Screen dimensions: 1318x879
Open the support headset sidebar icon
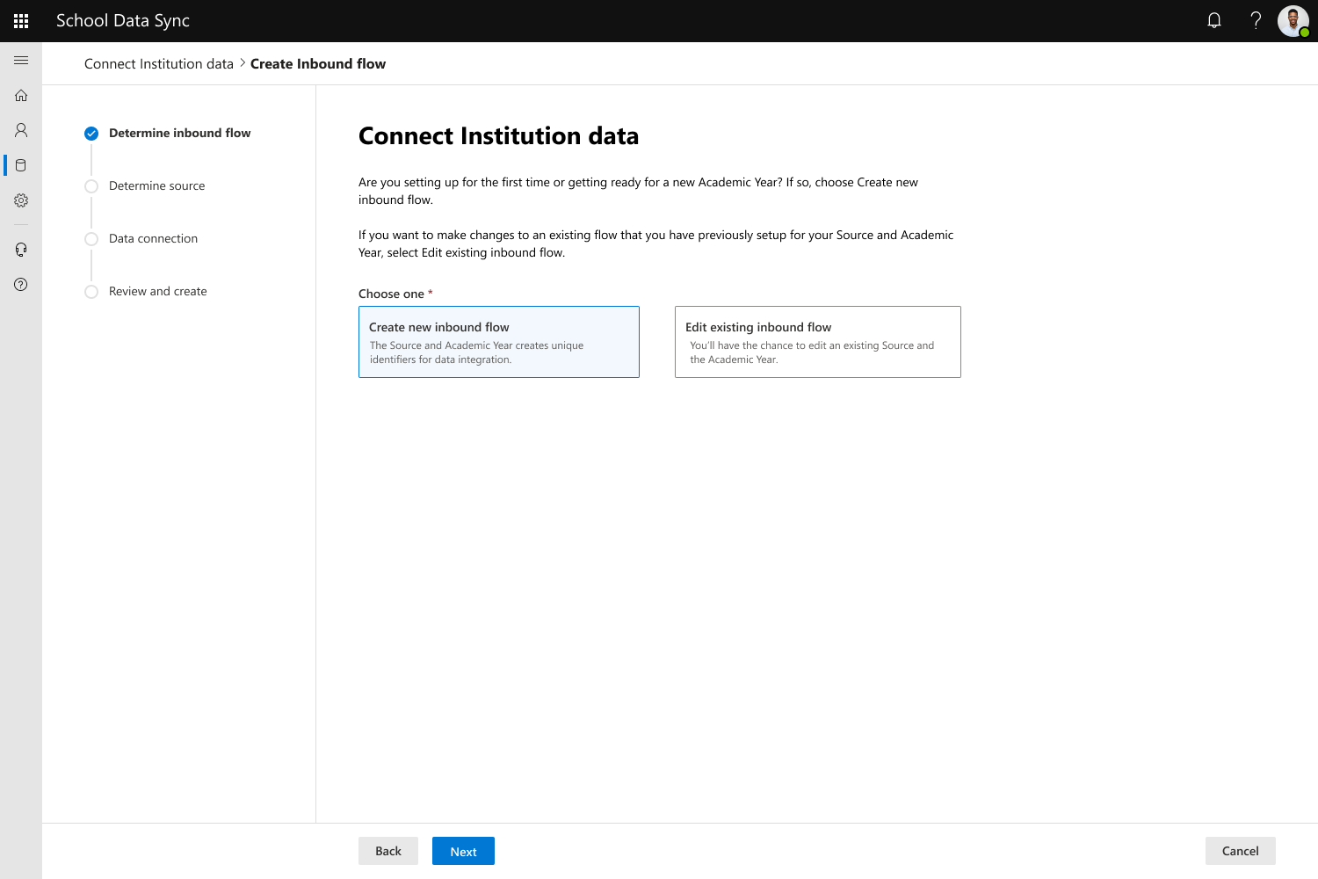(x=21, y=250)
